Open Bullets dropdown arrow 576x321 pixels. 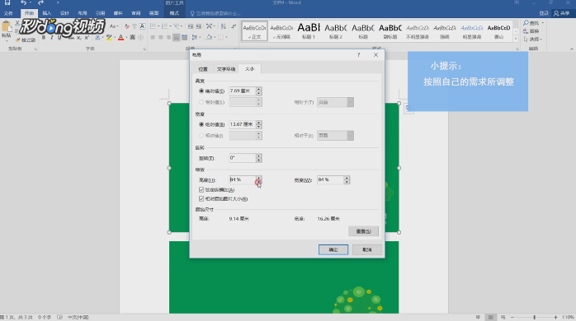tap(158, 26)
